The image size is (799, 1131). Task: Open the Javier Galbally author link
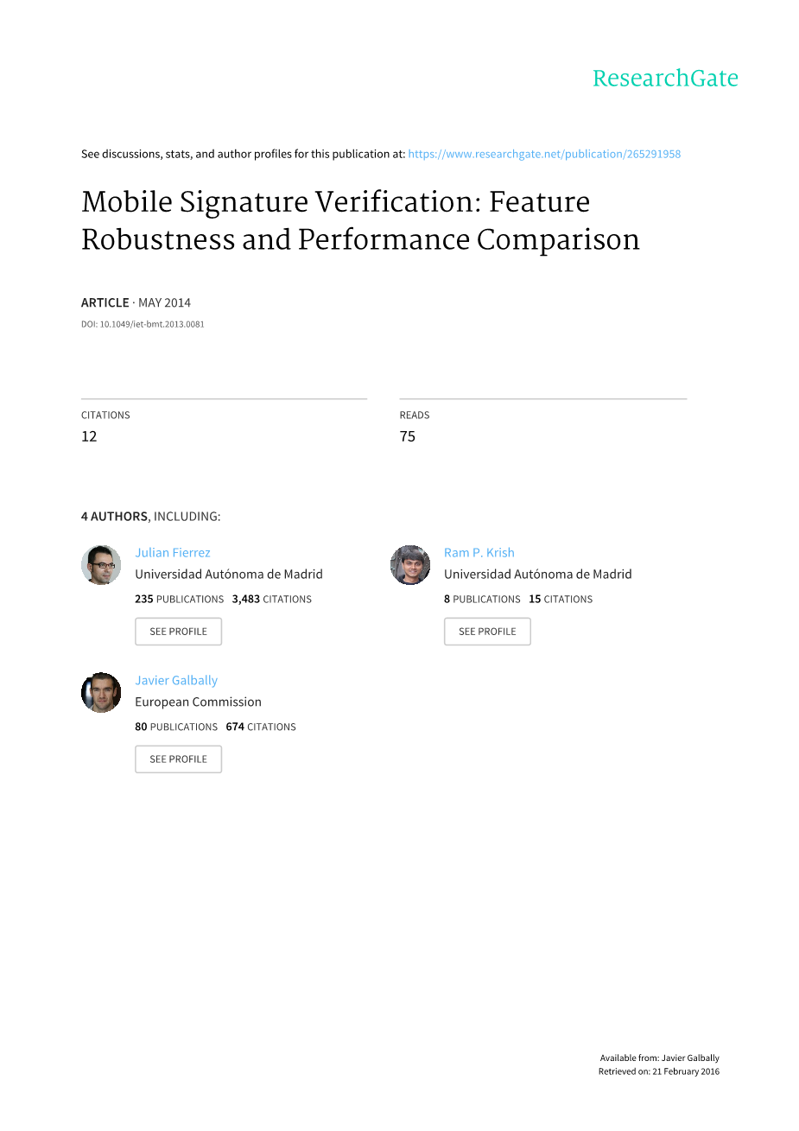click(176, 681)
